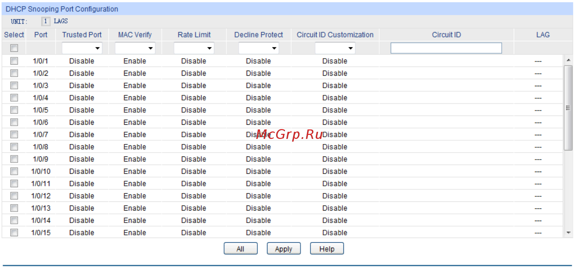Select the checkbox beside port 1/0/7

click(x=14, y=135)
